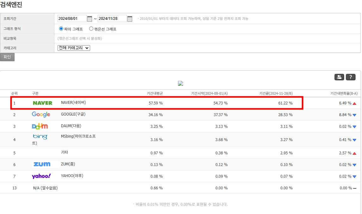Open the end date calendar picker

(x=130, y=19)
